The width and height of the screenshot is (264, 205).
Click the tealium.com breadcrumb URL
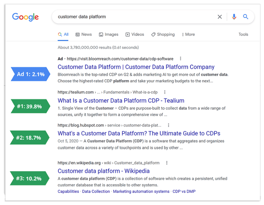[108, 92]
